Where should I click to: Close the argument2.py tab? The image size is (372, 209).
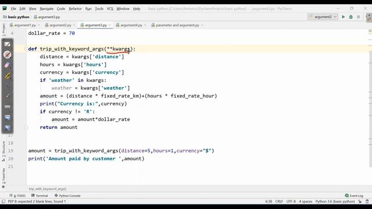(74, 25)
